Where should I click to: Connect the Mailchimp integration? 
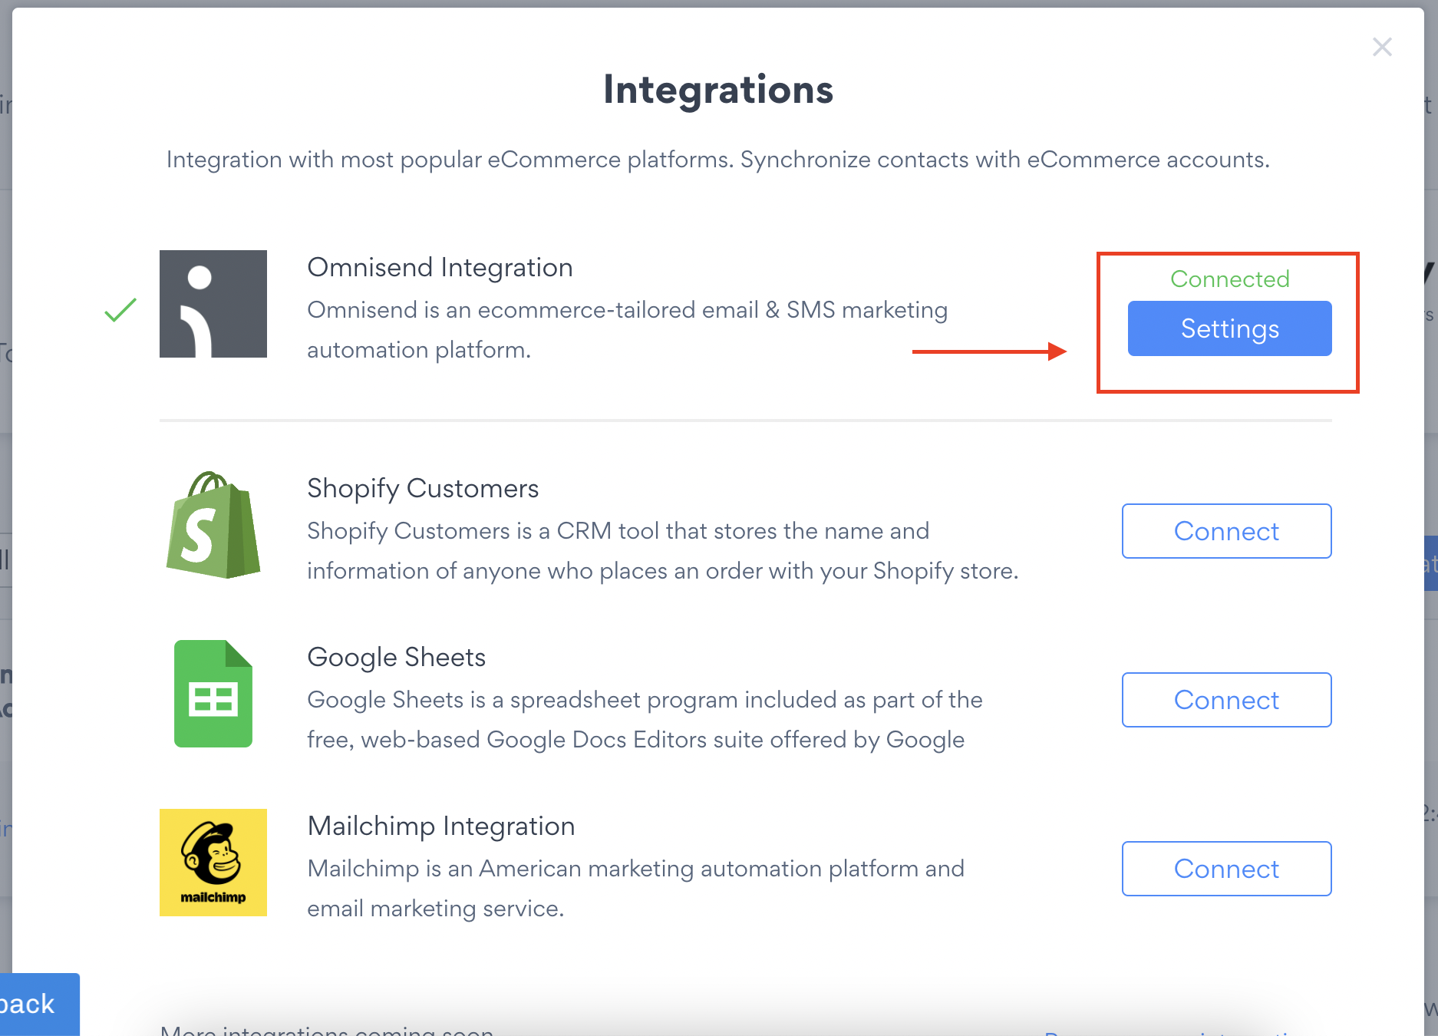pos(1226,869)
